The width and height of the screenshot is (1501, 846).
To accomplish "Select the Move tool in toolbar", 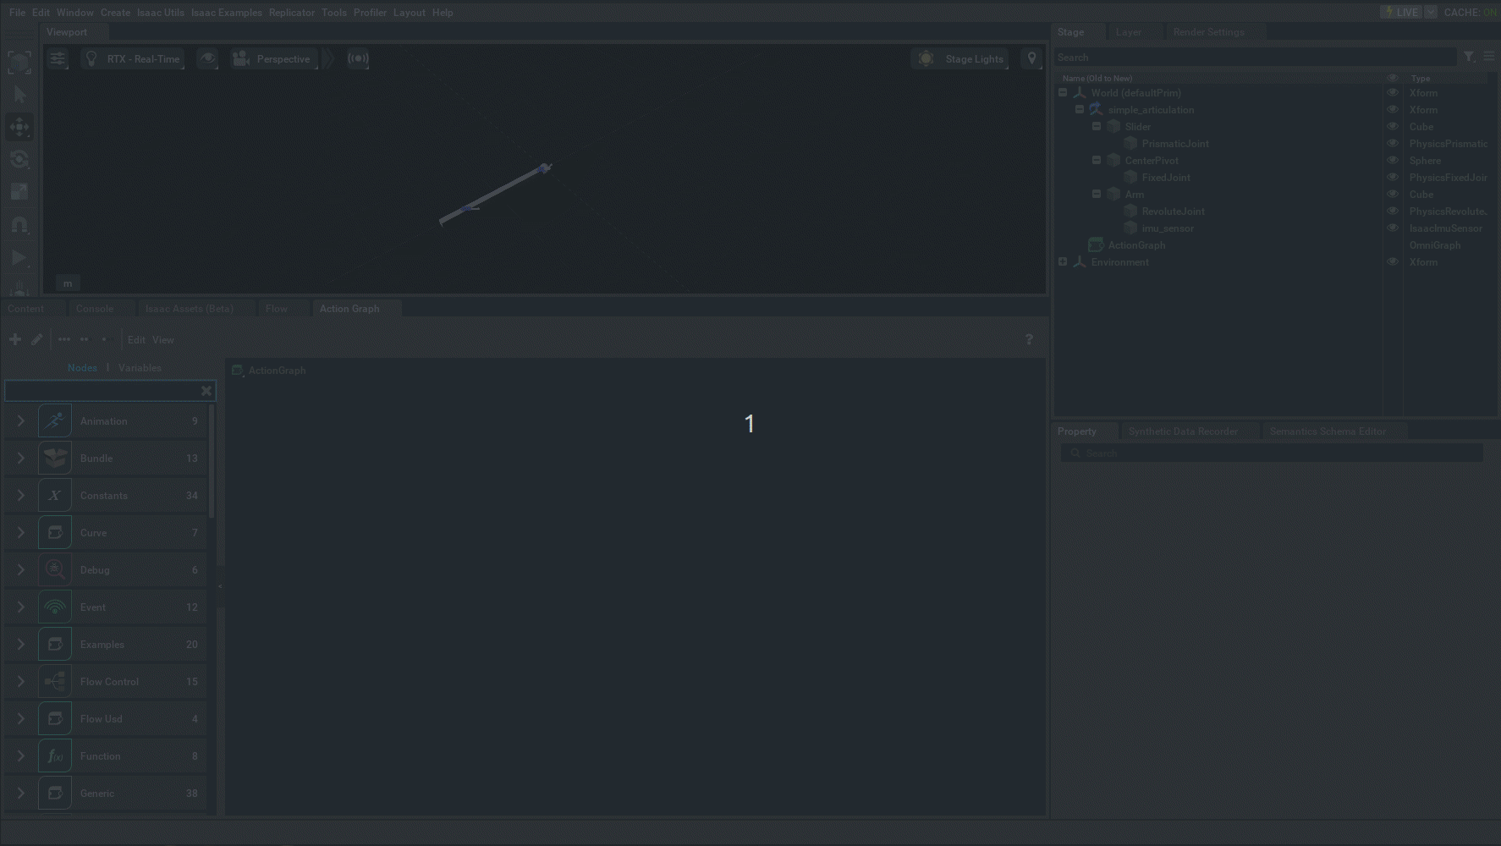I will click(x=19, y=127).
